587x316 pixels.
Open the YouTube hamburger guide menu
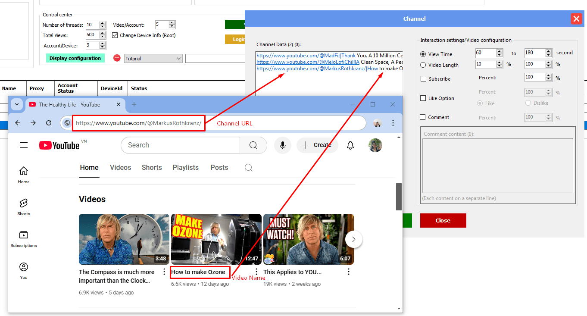pyautogui.click(x=24, y=145)
